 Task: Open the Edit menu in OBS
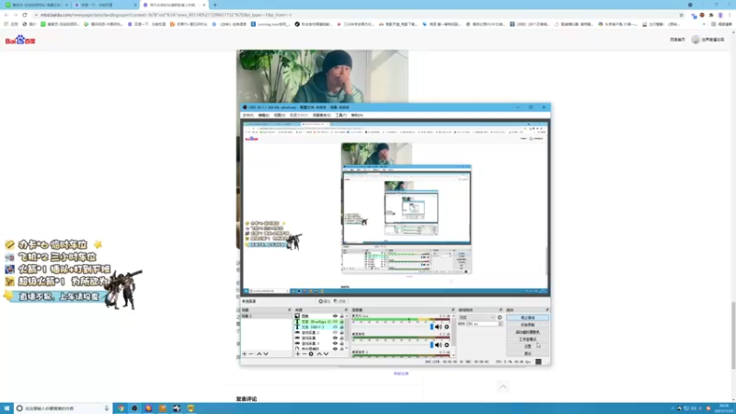263,115
